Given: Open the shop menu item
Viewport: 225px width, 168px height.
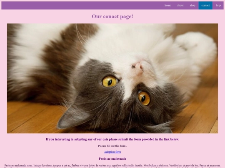Looking at the screenshot, I should coord(192,5).
